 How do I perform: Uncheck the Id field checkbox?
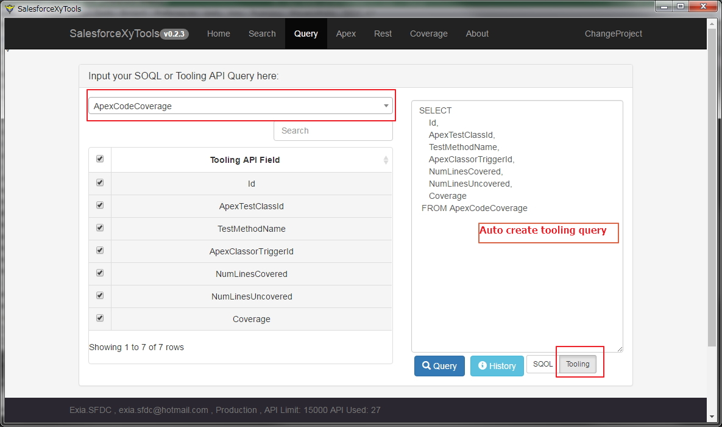[100, 182]
